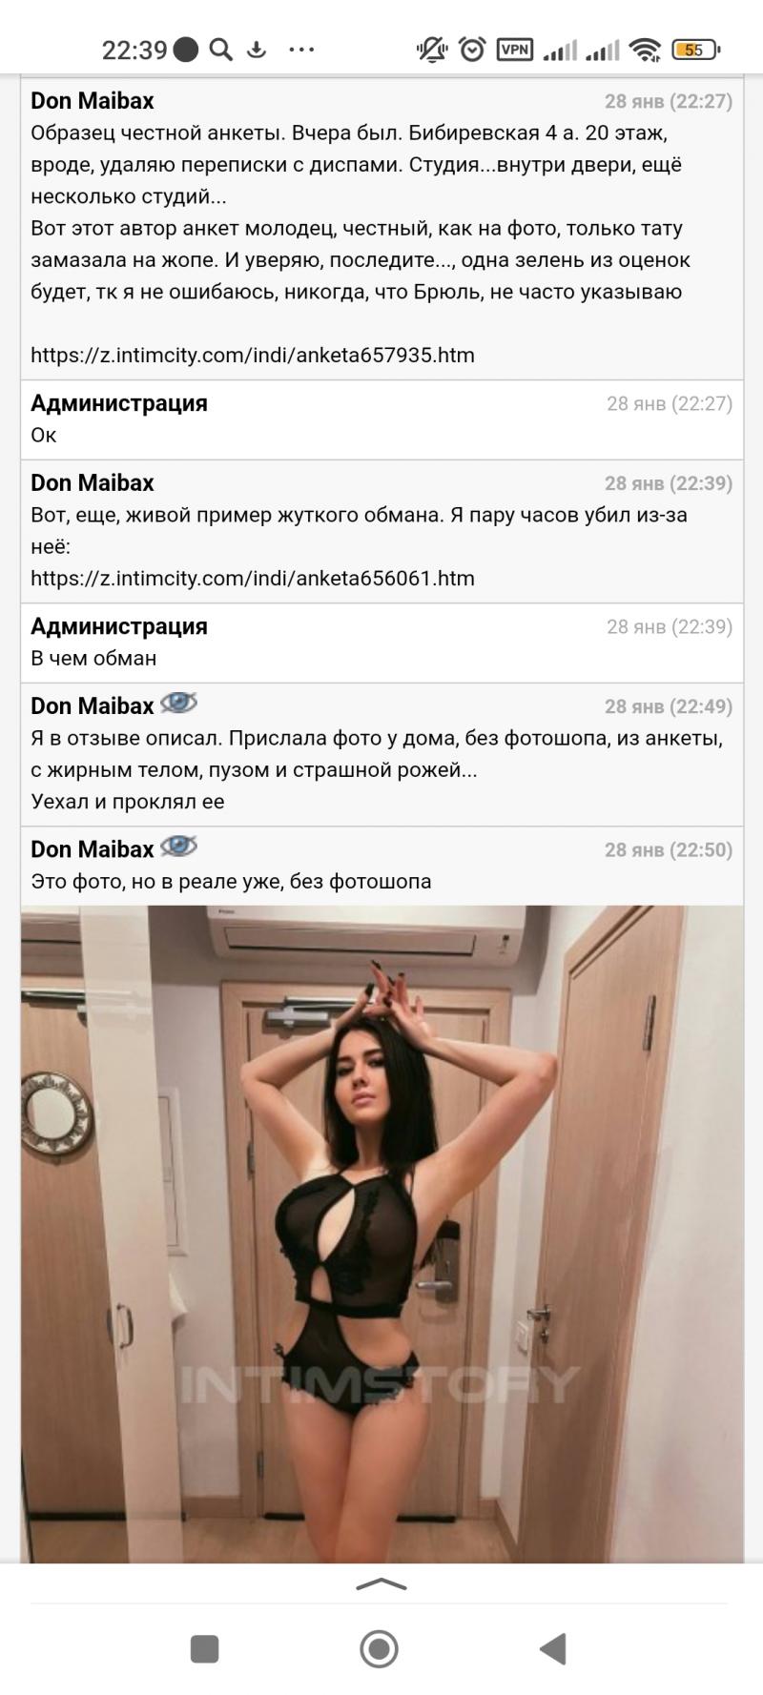The width and height of the screenshot is (763, 1695).
Task: Tap the Администрация name on 'Ок' message
Action: click(x=119, y=403)
